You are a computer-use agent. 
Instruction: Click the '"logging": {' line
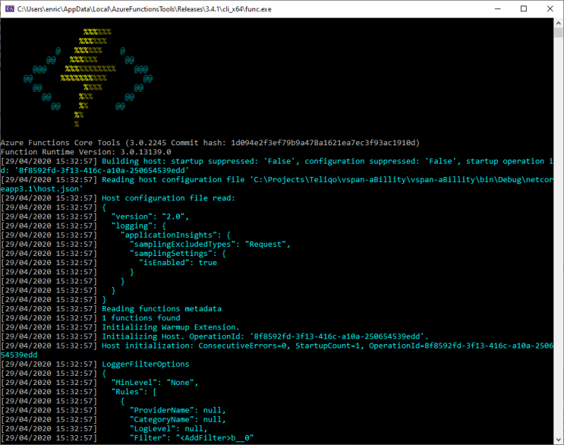click(x=83, y=226)
